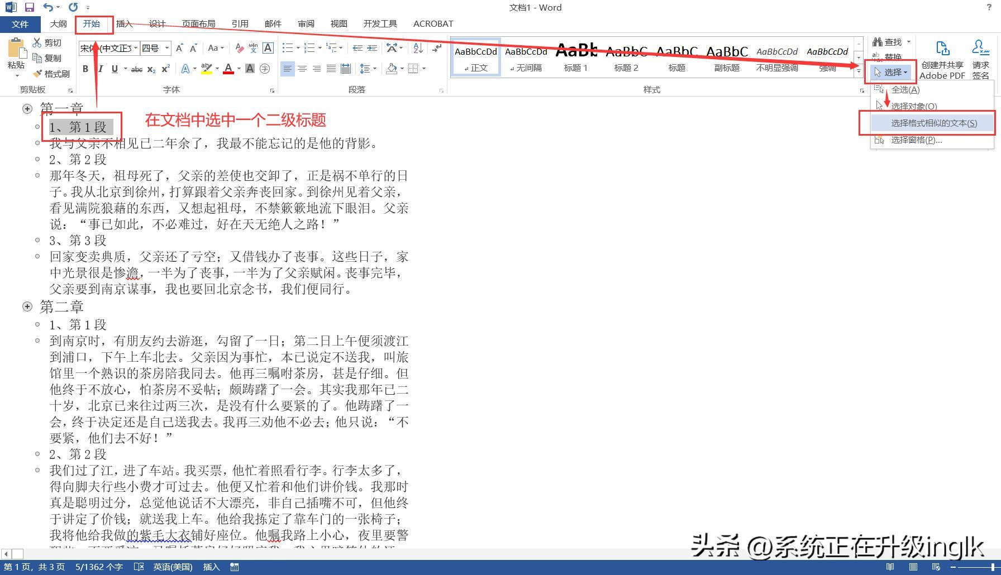1001x575 pixels.
Task: Click the Save icon in quick access toolbar
Action: (x=30, y=7)
